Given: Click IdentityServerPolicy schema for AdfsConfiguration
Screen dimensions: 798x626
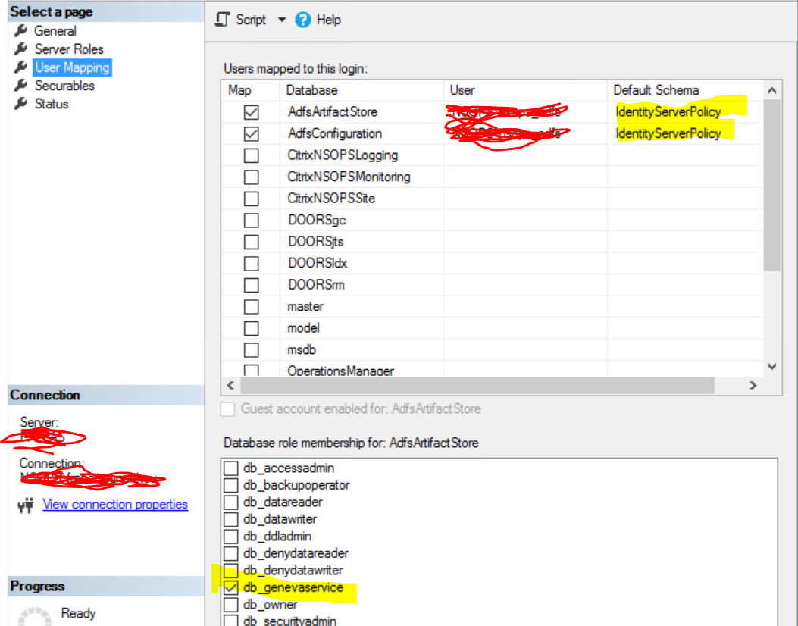Looking at the screenshot, I should tap(668, 134).
